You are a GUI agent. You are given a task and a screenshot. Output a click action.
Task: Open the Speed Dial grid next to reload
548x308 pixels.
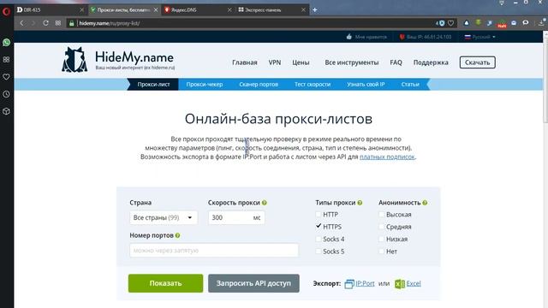pos(58,23)
